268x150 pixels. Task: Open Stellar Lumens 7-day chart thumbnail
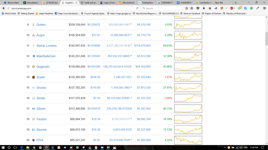coord(188,45)
